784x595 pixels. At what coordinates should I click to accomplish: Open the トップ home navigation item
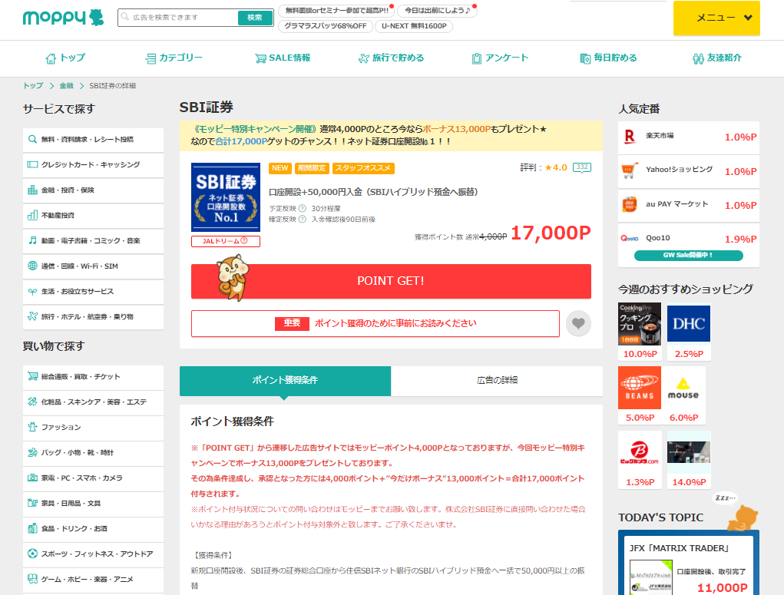(65, 58)
